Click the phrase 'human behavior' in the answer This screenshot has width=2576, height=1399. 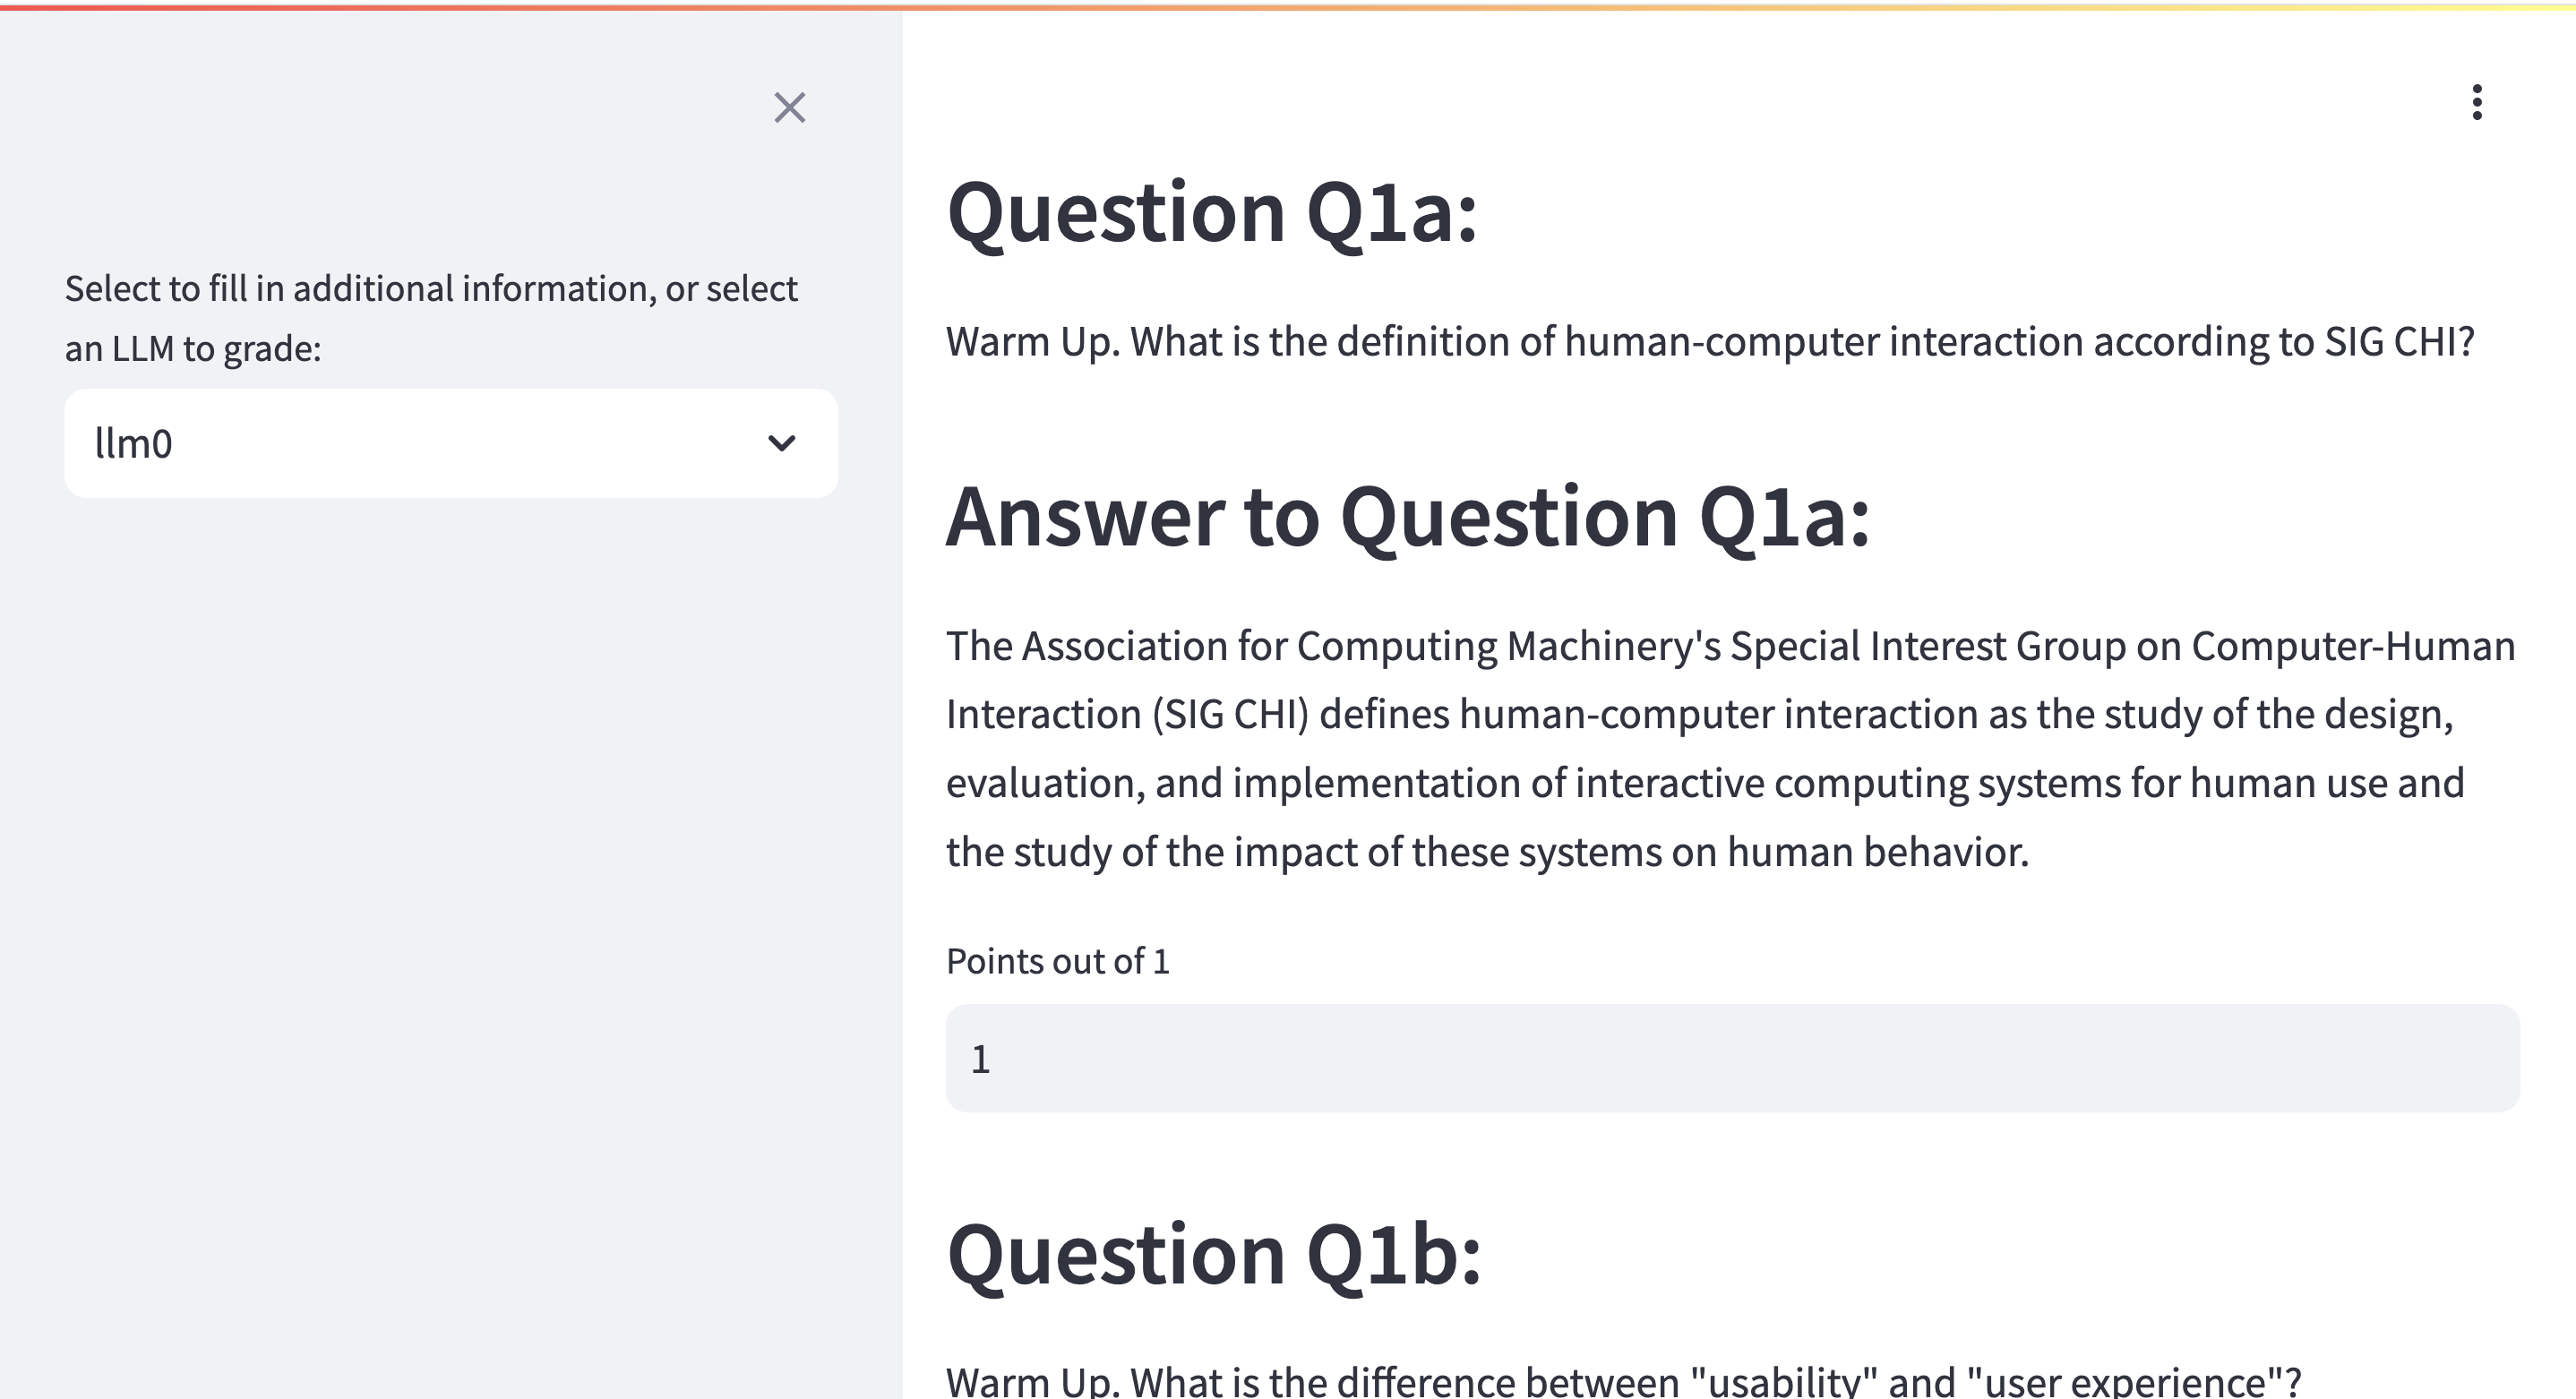pyautogui.click(x=1876, y=852)
